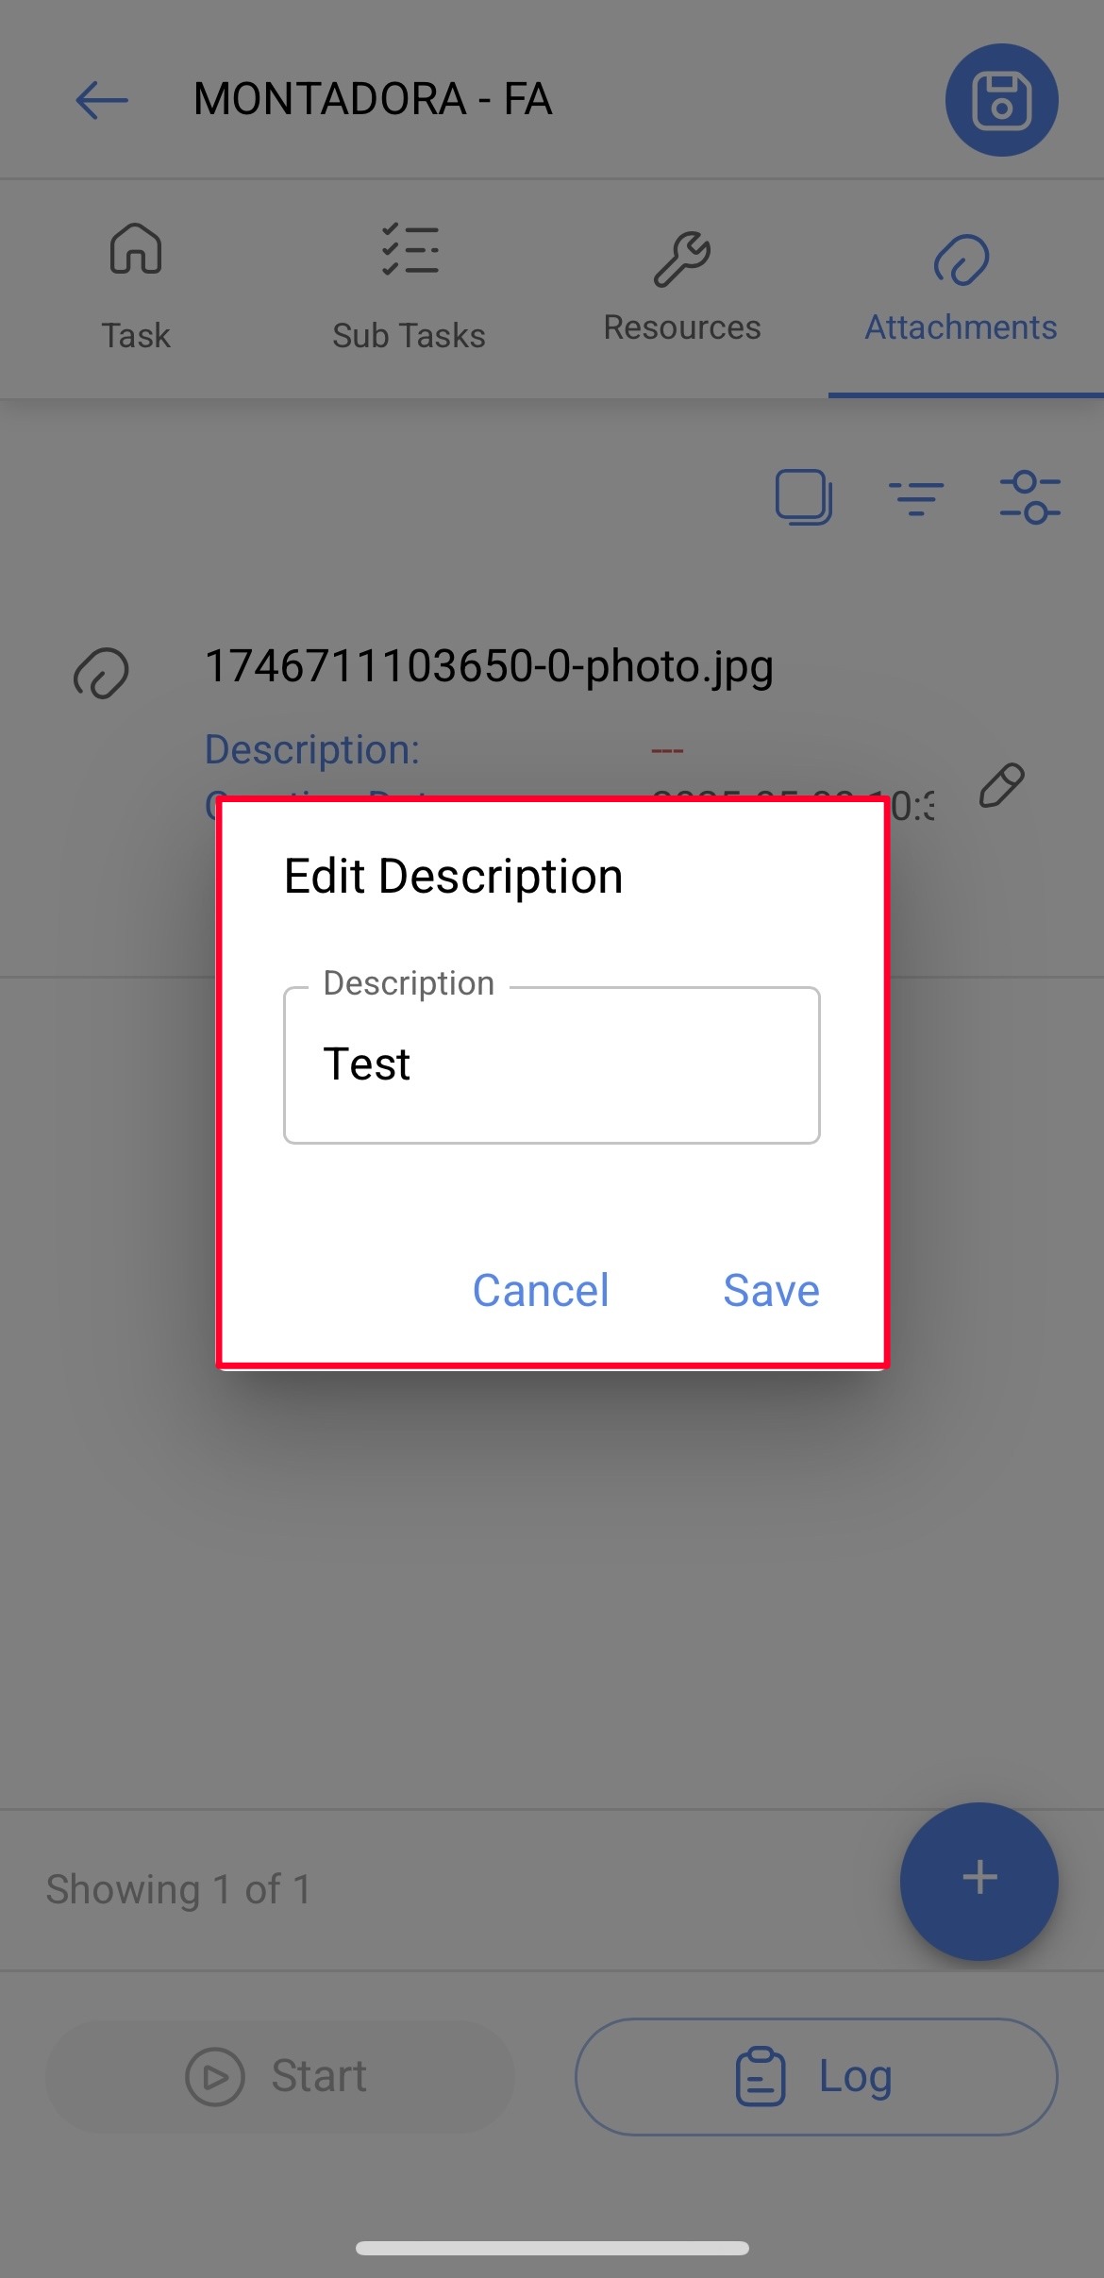This screenshot has height=2278, width=1104.
Task: Open the sort lines icon
Action: (915, 497)
